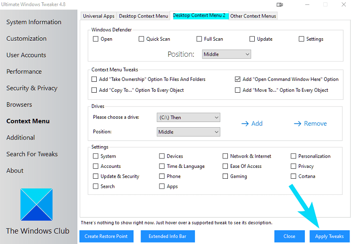The width and height of the screenshot is (351, 244).
Task: Click the title bar battery-like icon
Action: point(280,4)
